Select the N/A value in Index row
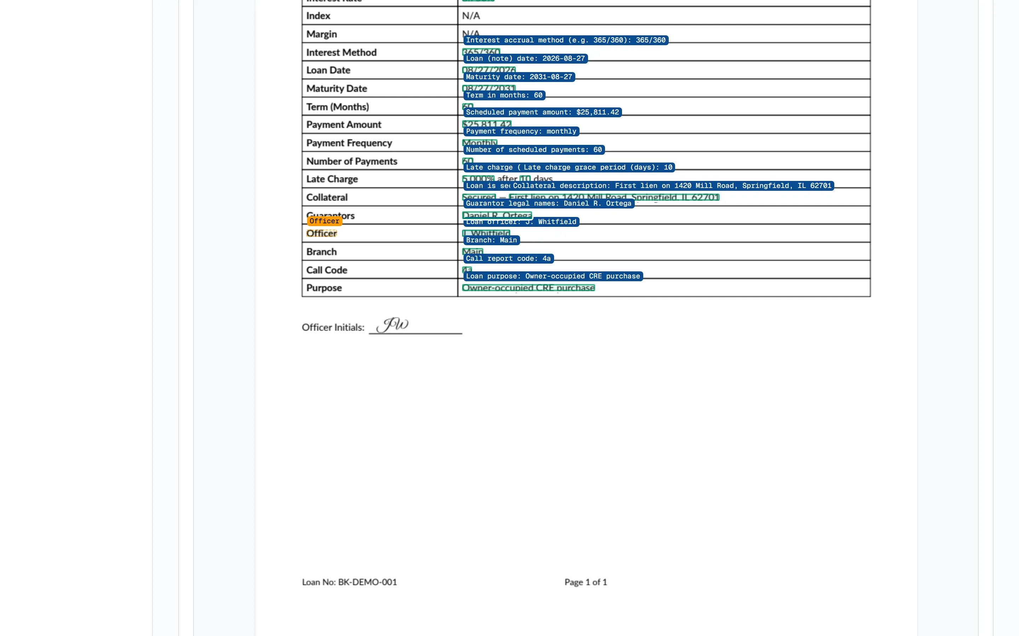The height and width of the screenshot is (636, 1019). pyautogui.click(x=471, y=16)
